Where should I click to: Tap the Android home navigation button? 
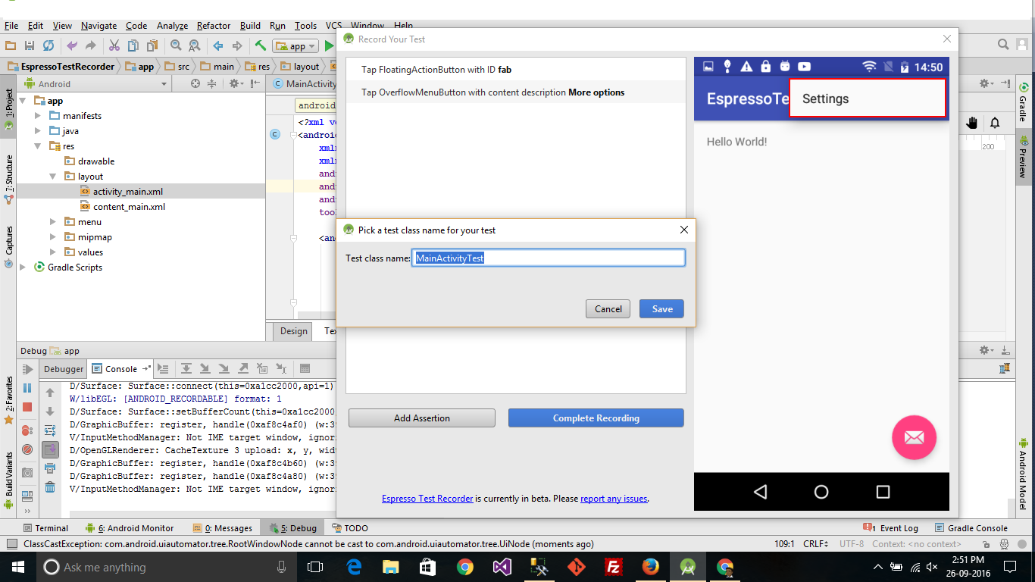point(821,492)
